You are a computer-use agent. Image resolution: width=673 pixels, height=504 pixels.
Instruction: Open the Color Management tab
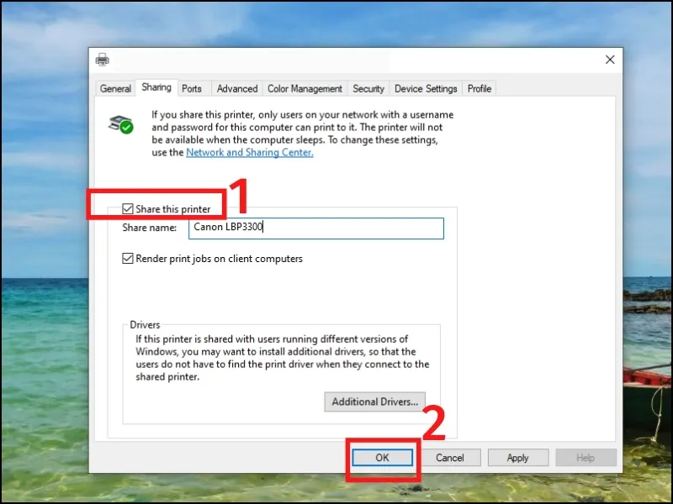[305, 89]
